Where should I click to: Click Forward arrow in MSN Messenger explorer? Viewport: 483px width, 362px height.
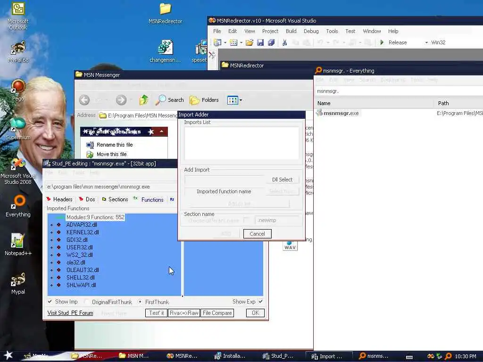tap(121, 100)
